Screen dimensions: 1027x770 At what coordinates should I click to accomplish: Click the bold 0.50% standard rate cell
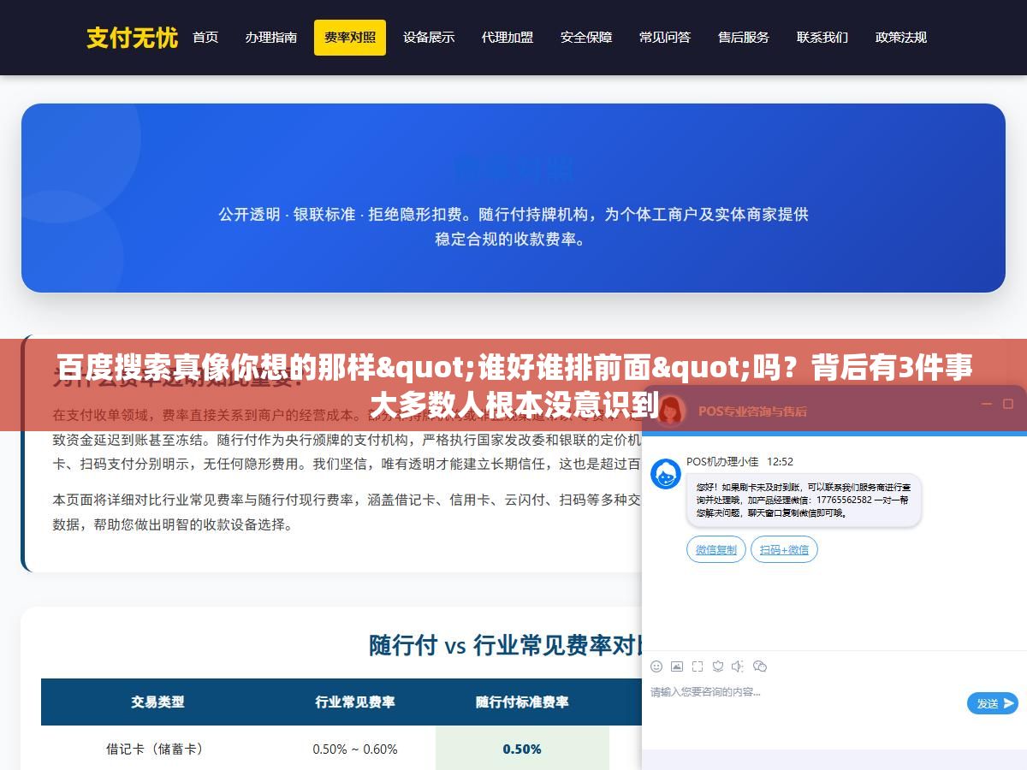point(522,749)
